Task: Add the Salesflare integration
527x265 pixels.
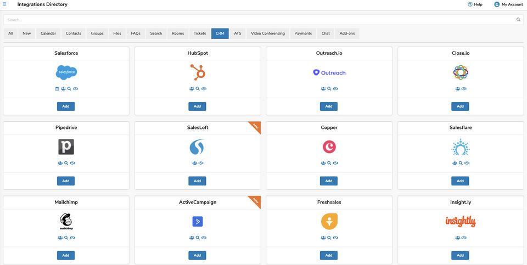Action: pyautogui.click(x=460, y=181)
